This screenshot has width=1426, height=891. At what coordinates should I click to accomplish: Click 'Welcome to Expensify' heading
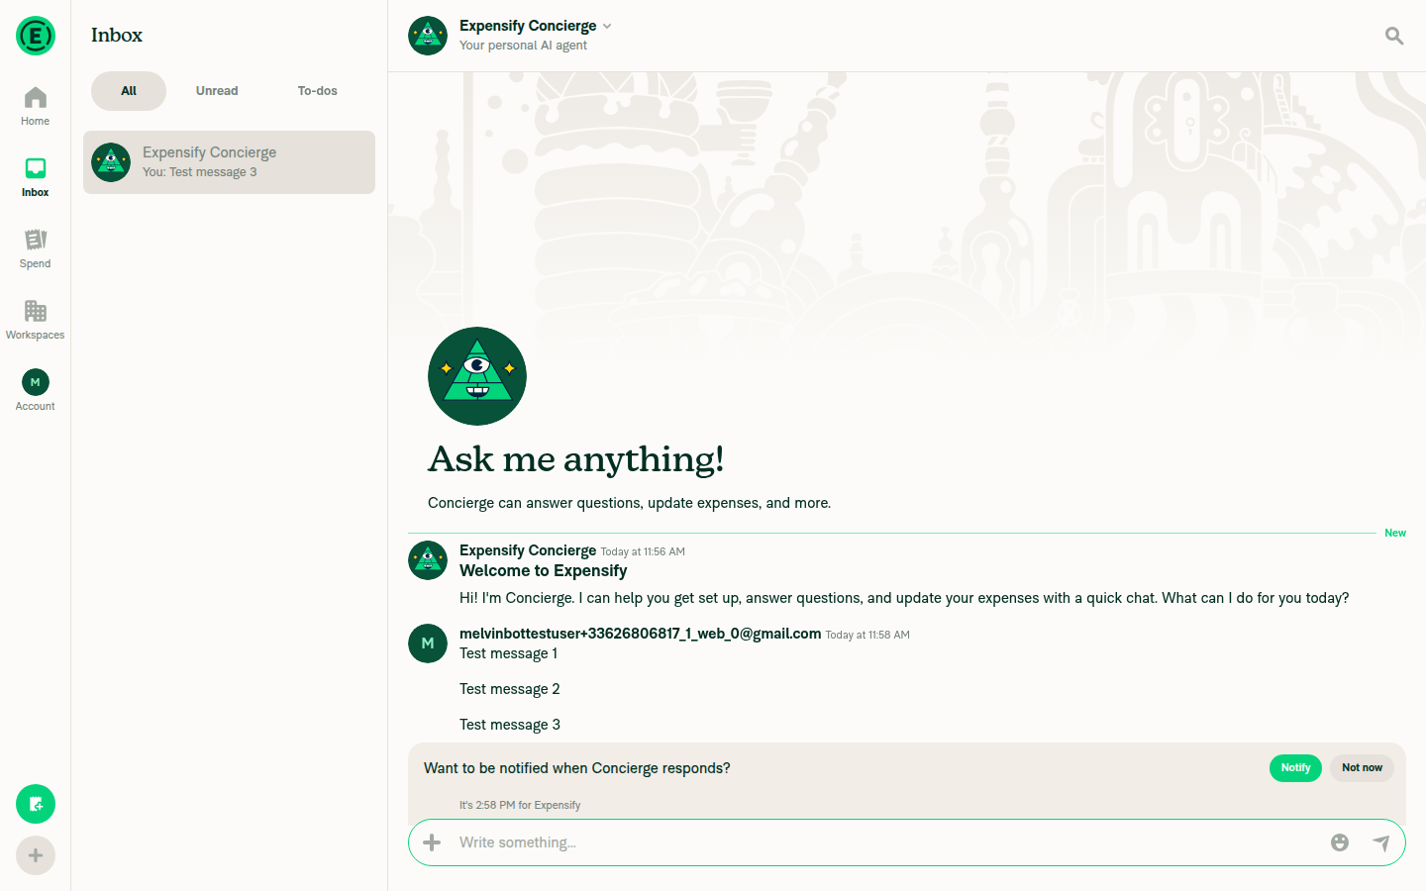point(544,570)
